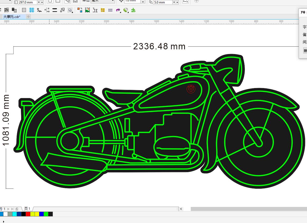Click the yellow list-blocks toolbar icon
Screen dimensions: 307x223
(103, 10)
